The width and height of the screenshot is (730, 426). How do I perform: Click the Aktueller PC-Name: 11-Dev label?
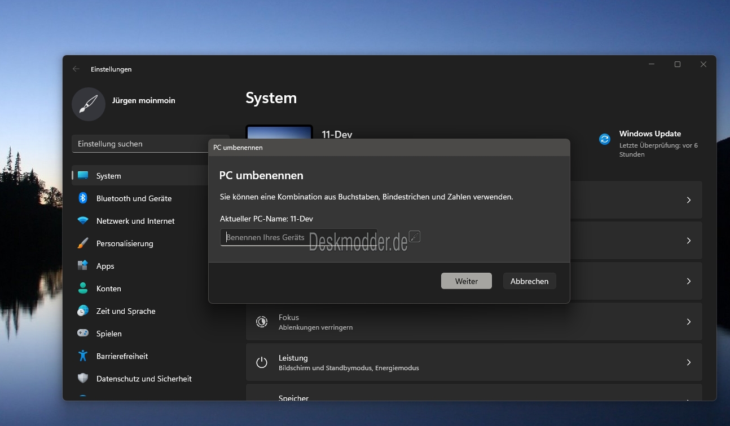coord(266,219)
